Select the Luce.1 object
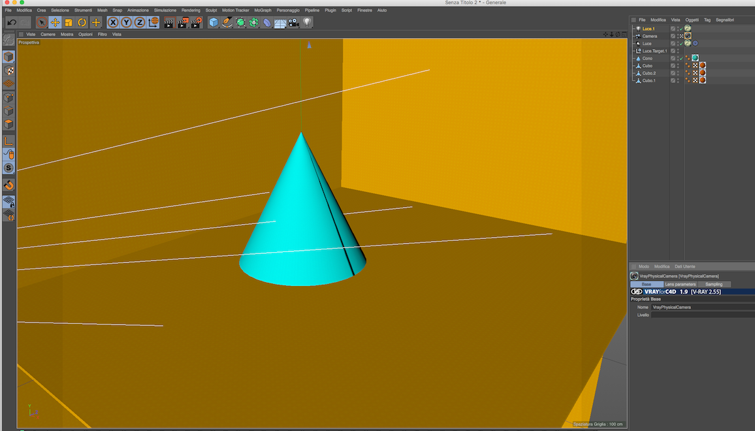This screenshot has height=431, width=755. pos(648,29)
